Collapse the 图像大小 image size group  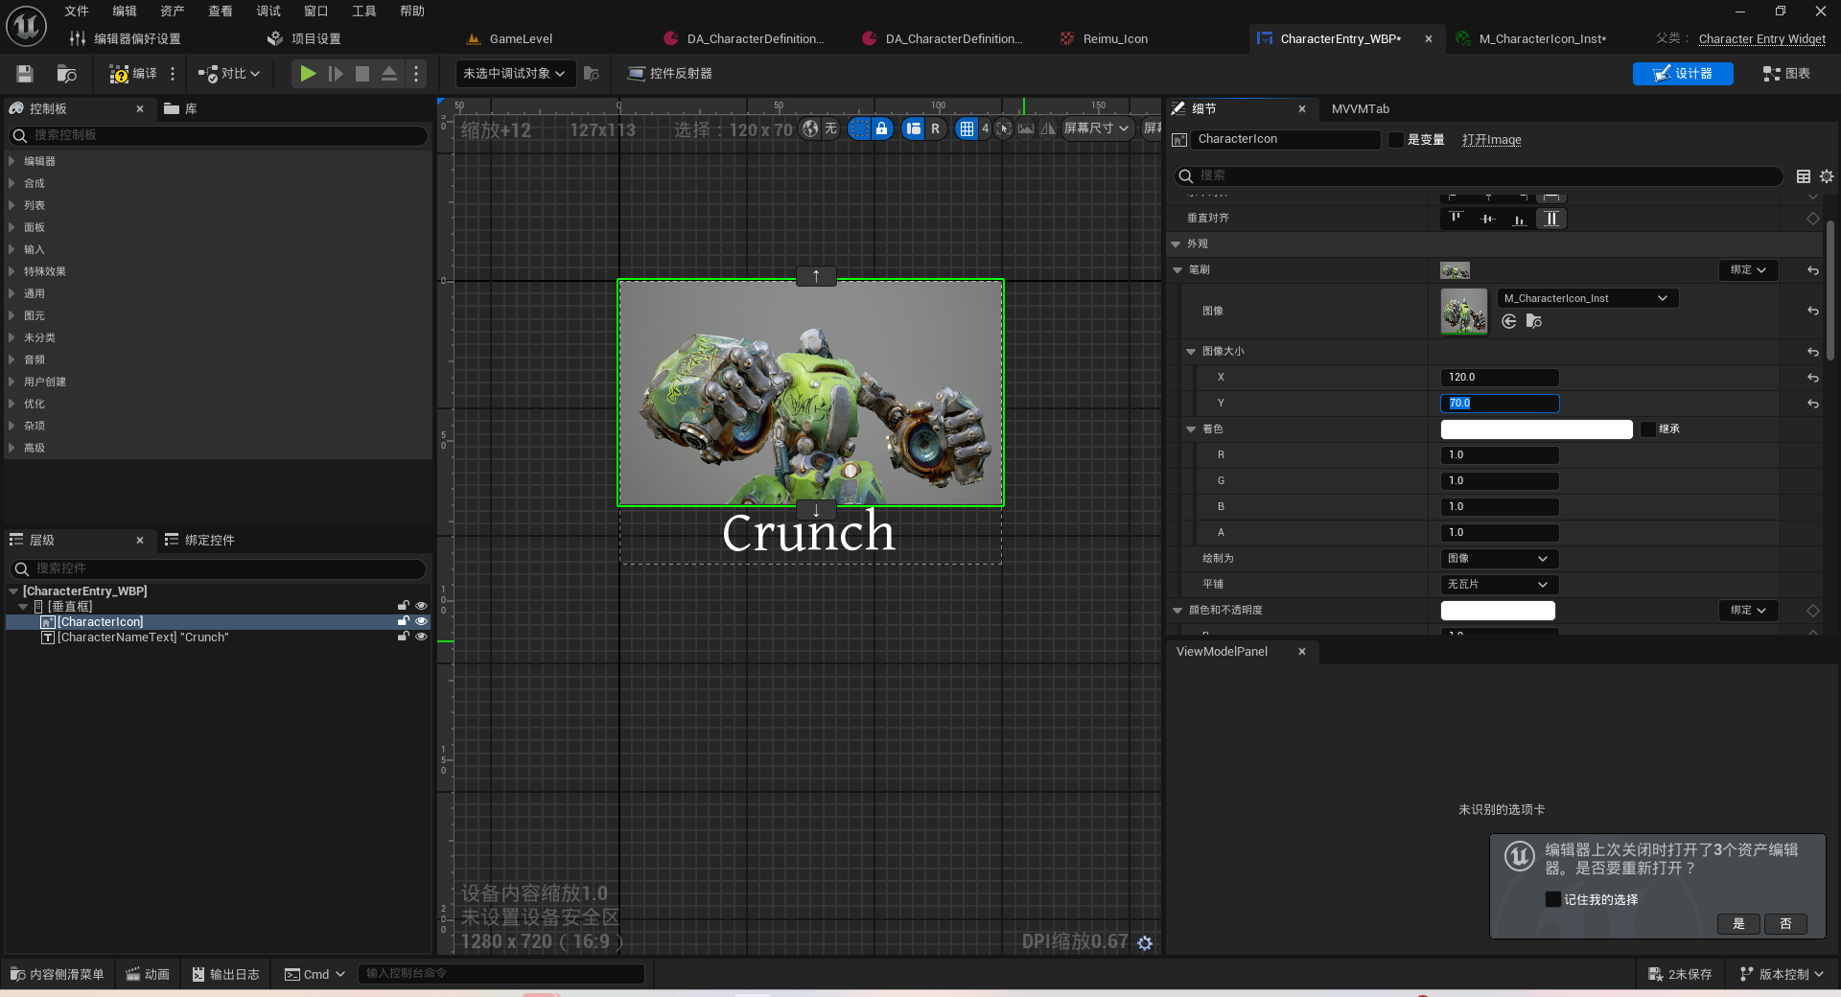coord(1191,352)
